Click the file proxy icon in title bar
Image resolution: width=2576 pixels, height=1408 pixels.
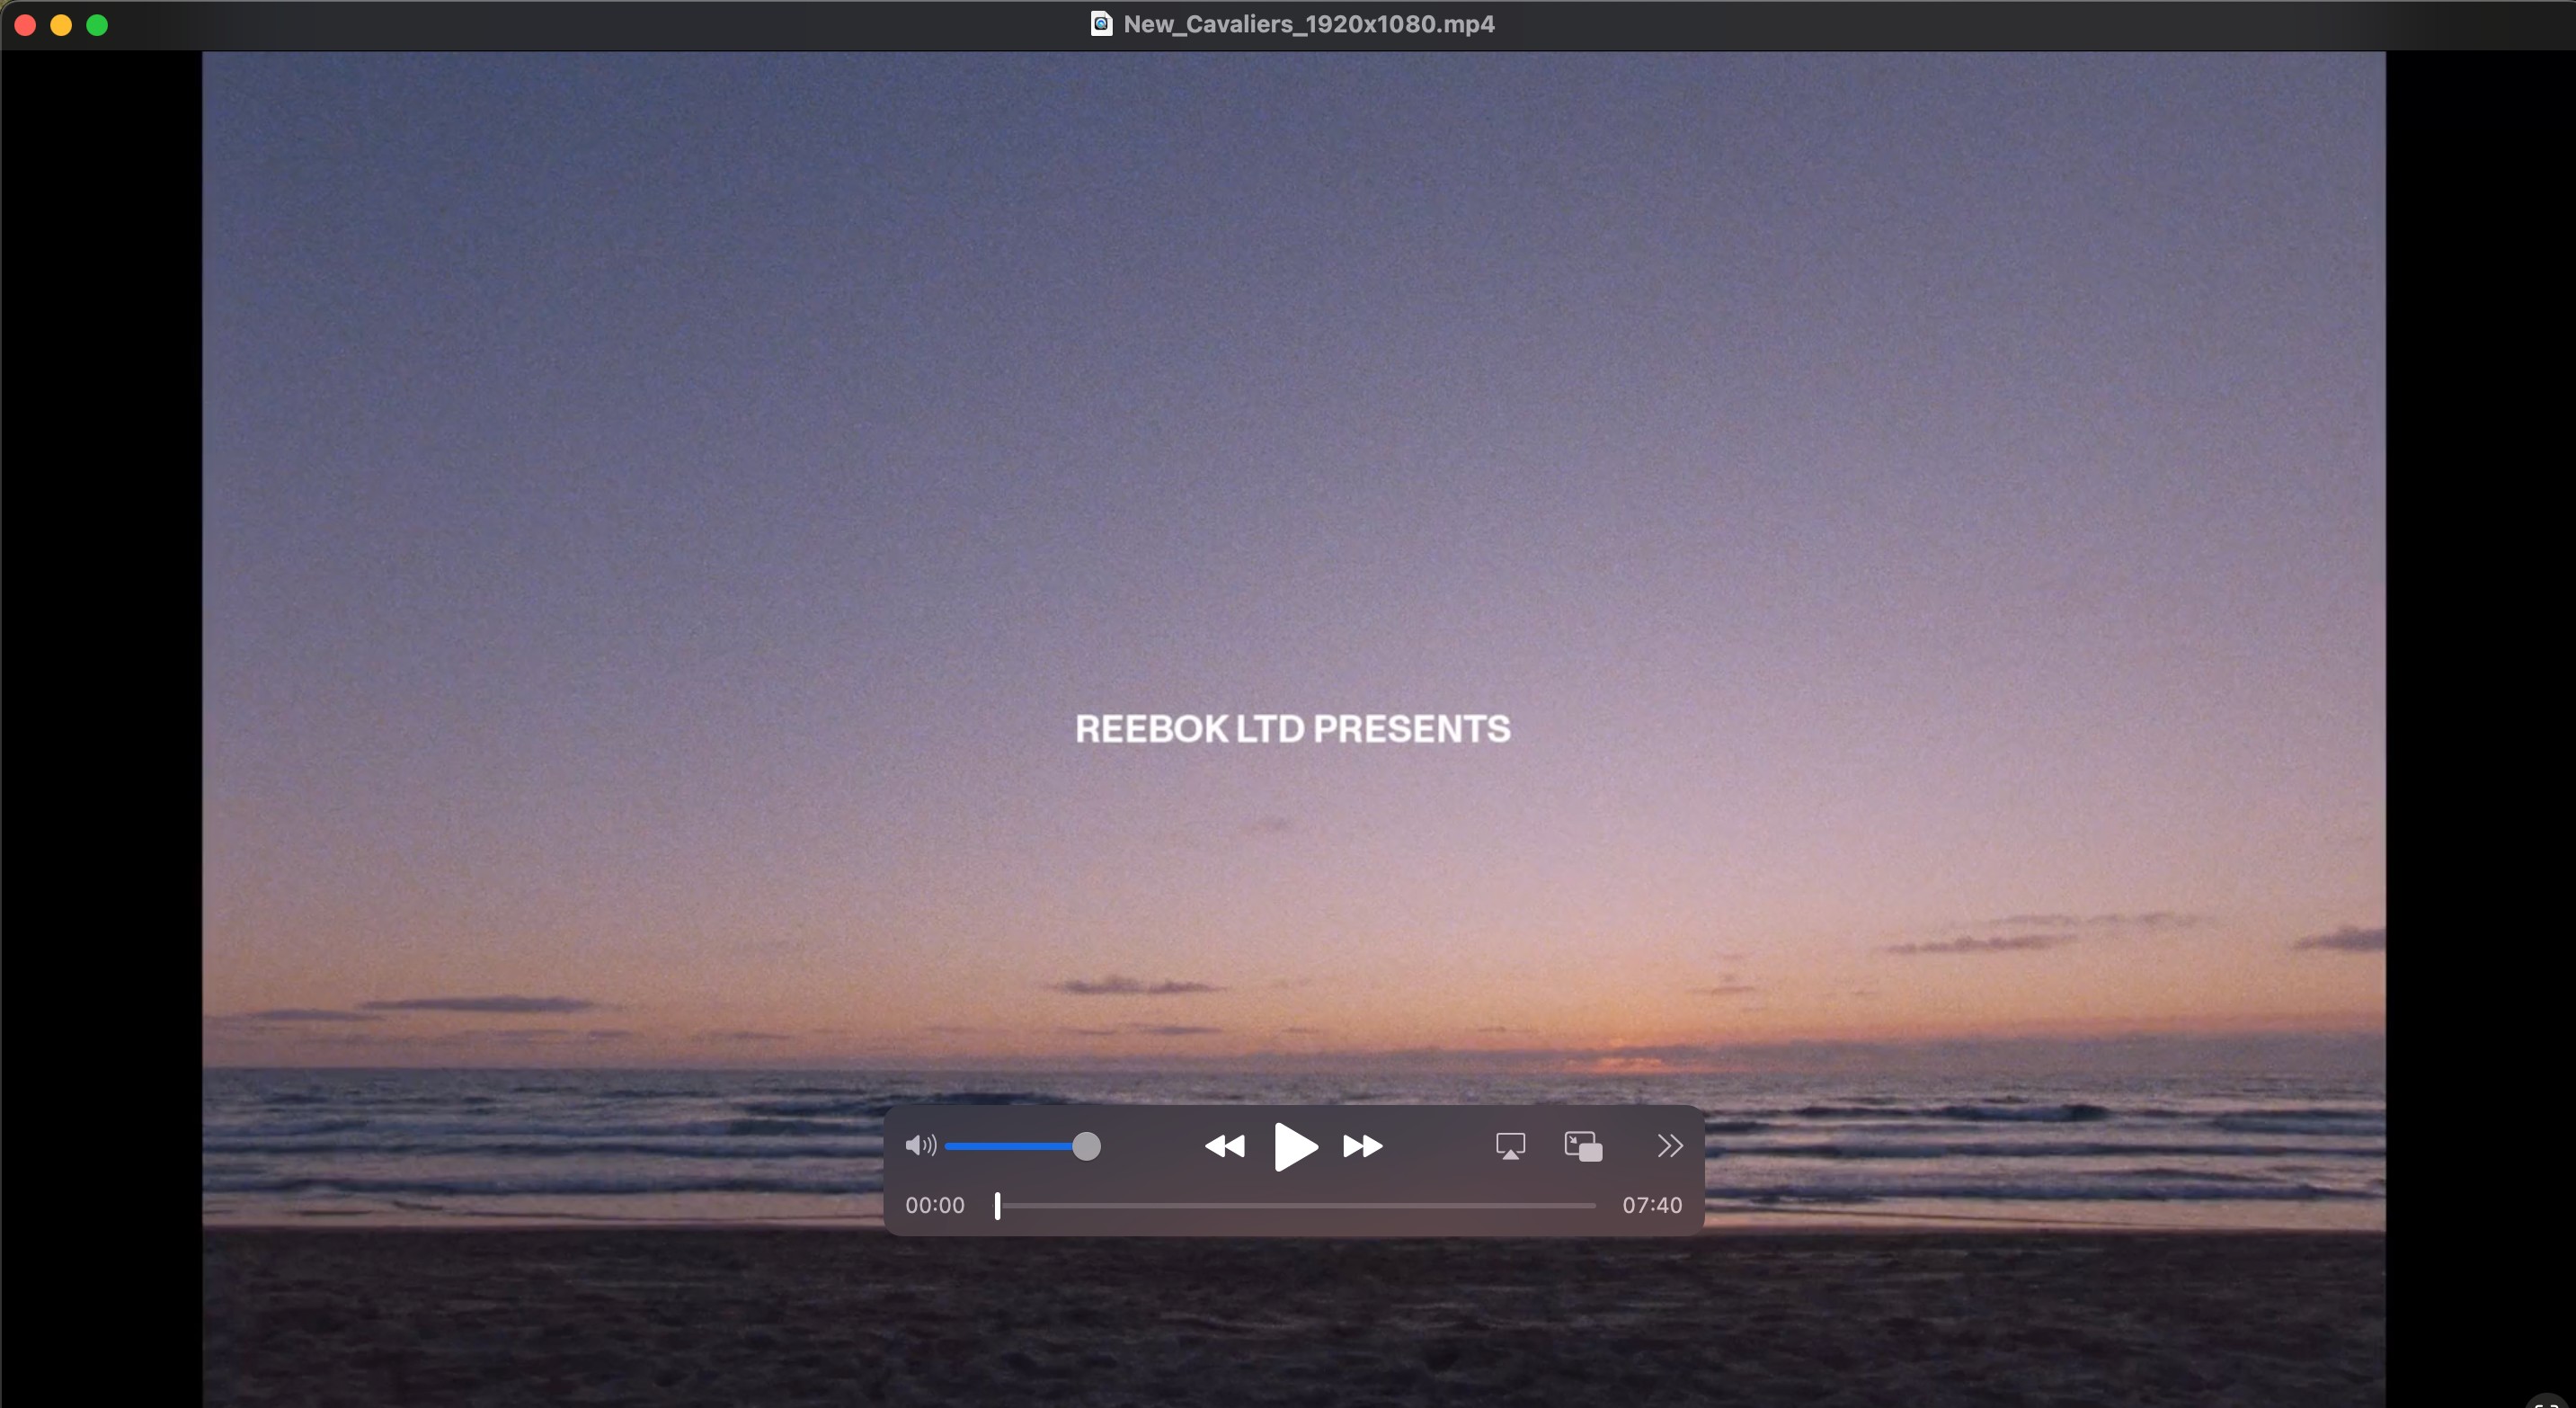(1101, 24)
